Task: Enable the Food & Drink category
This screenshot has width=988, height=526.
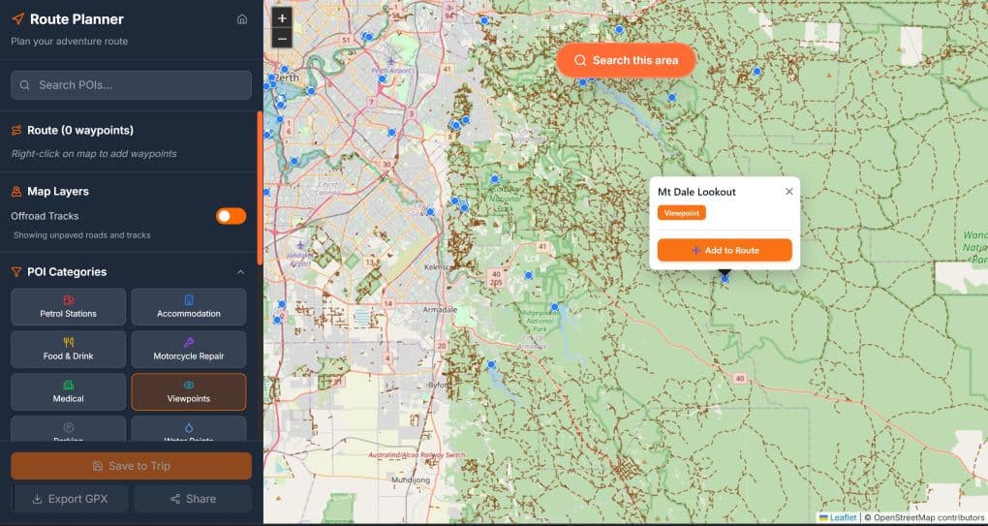Action: (x=68, y=349)
